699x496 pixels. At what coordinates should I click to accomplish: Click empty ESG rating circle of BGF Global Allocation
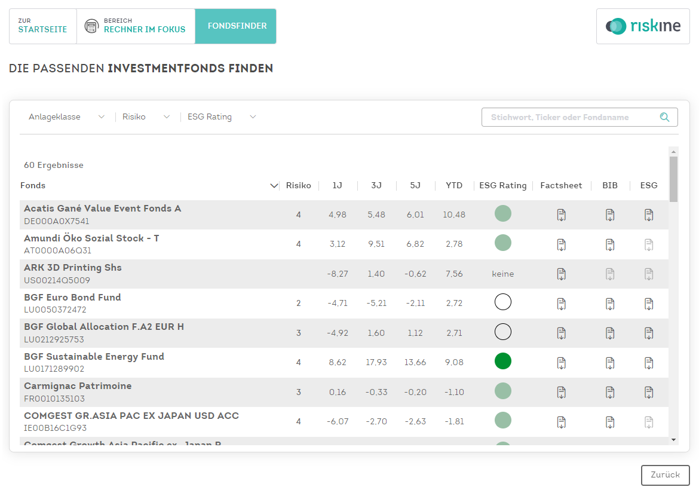pyautogui.click(x=503, y=332)
